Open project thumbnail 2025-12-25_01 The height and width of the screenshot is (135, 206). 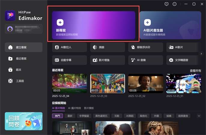[184, 83]
